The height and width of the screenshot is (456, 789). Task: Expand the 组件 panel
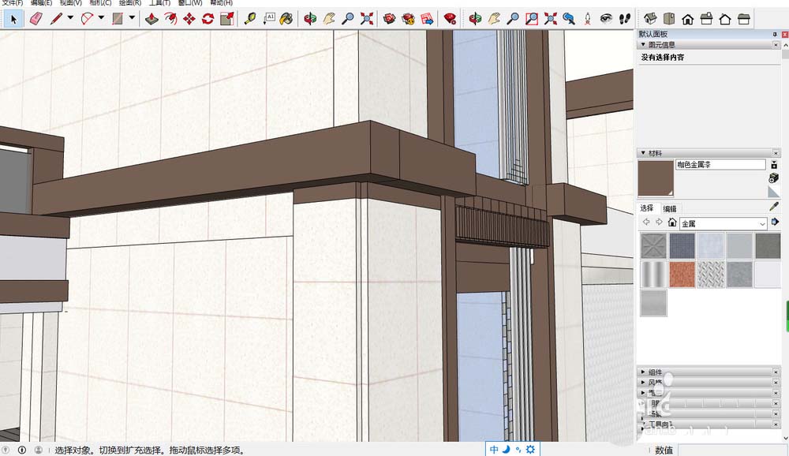pos(643,372)
